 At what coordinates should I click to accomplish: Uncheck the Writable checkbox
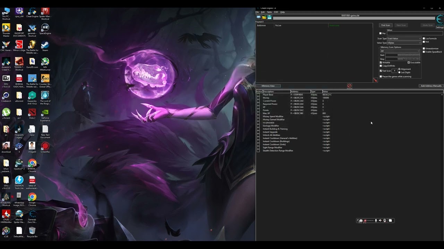381,63
